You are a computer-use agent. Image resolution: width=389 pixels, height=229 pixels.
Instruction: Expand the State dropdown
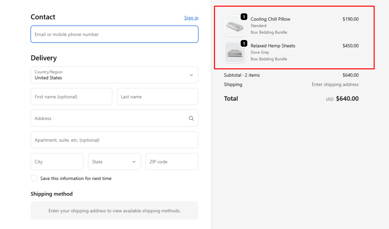point(114,162)
